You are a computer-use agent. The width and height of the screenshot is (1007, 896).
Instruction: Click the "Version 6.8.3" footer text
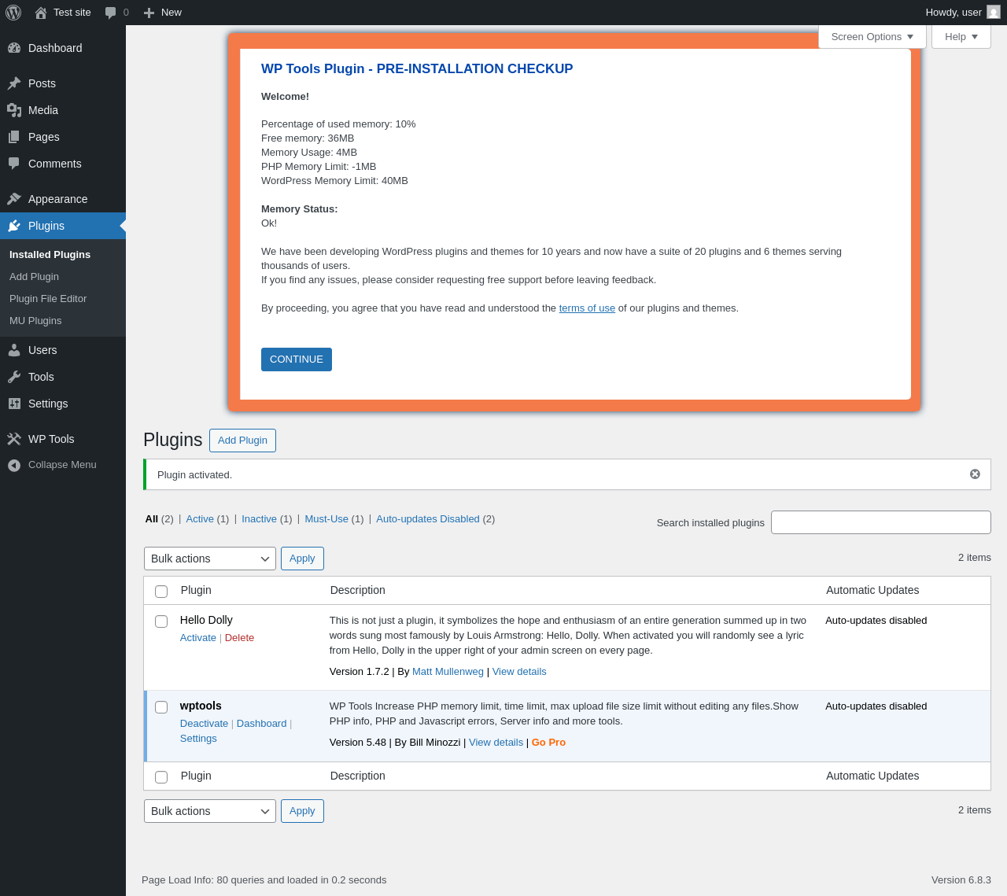961,880
